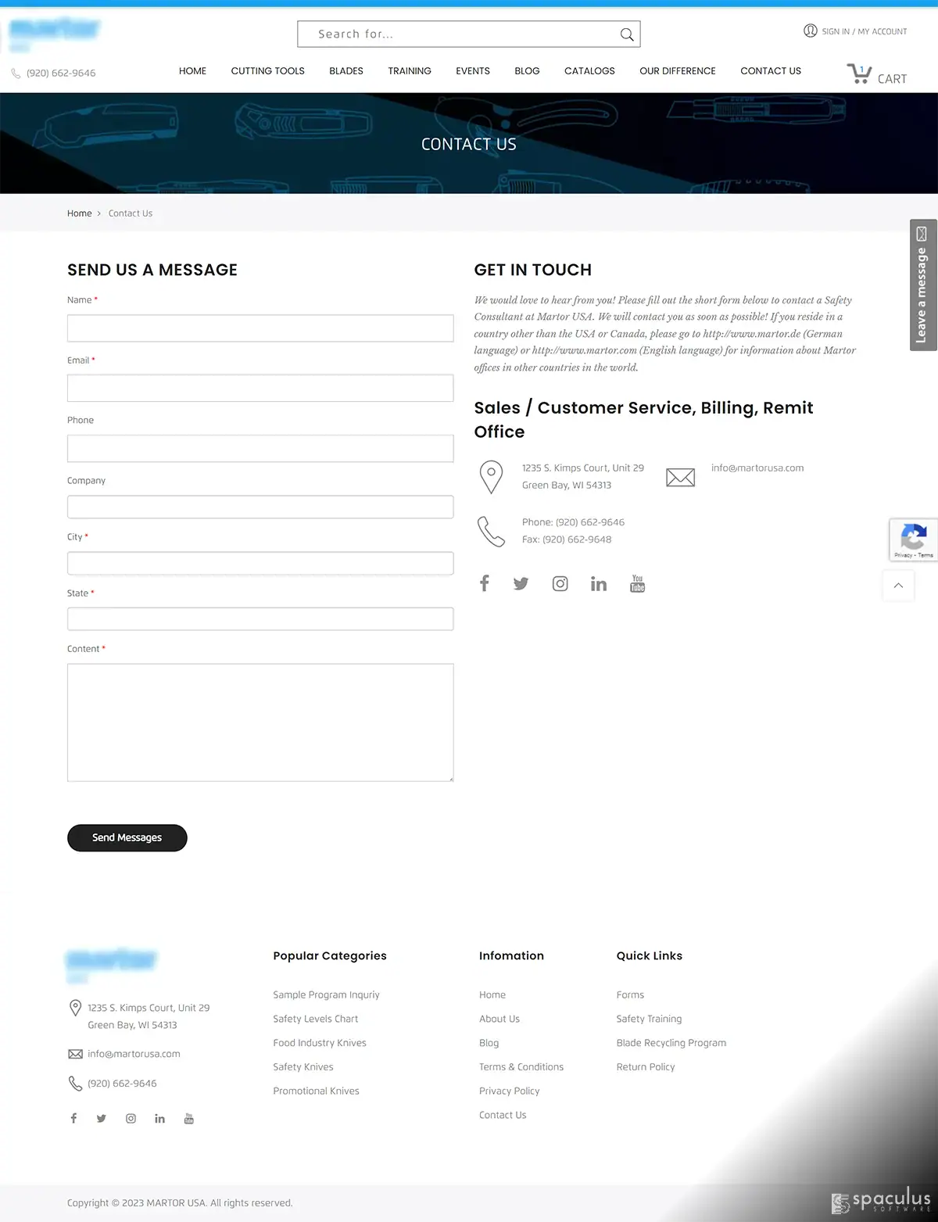Open YouTube icon in Get In Touch section
Viewport: 938px width, 1222px height.
[x=638, y=583]
